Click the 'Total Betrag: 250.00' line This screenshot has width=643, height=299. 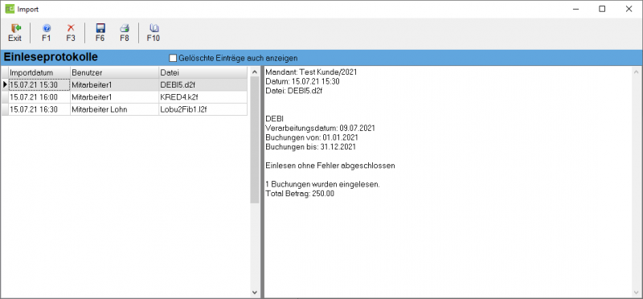pos(300,194)
